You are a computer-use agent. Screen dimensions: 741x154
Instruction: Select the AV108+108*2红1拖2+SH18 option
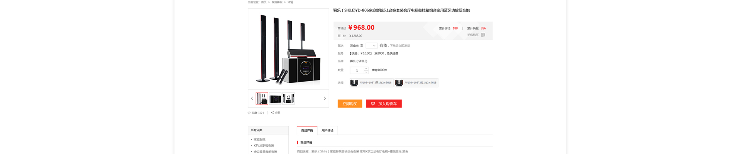(x=416, y=83)
